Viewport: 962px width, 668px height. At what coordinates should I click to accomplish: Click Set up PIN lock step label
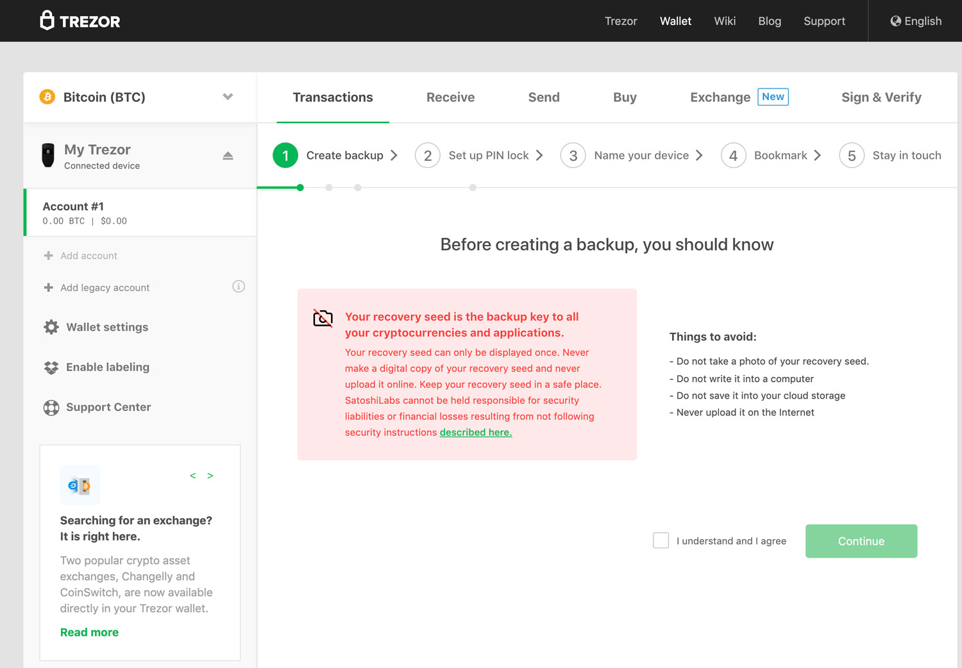(x=489, y=156)
